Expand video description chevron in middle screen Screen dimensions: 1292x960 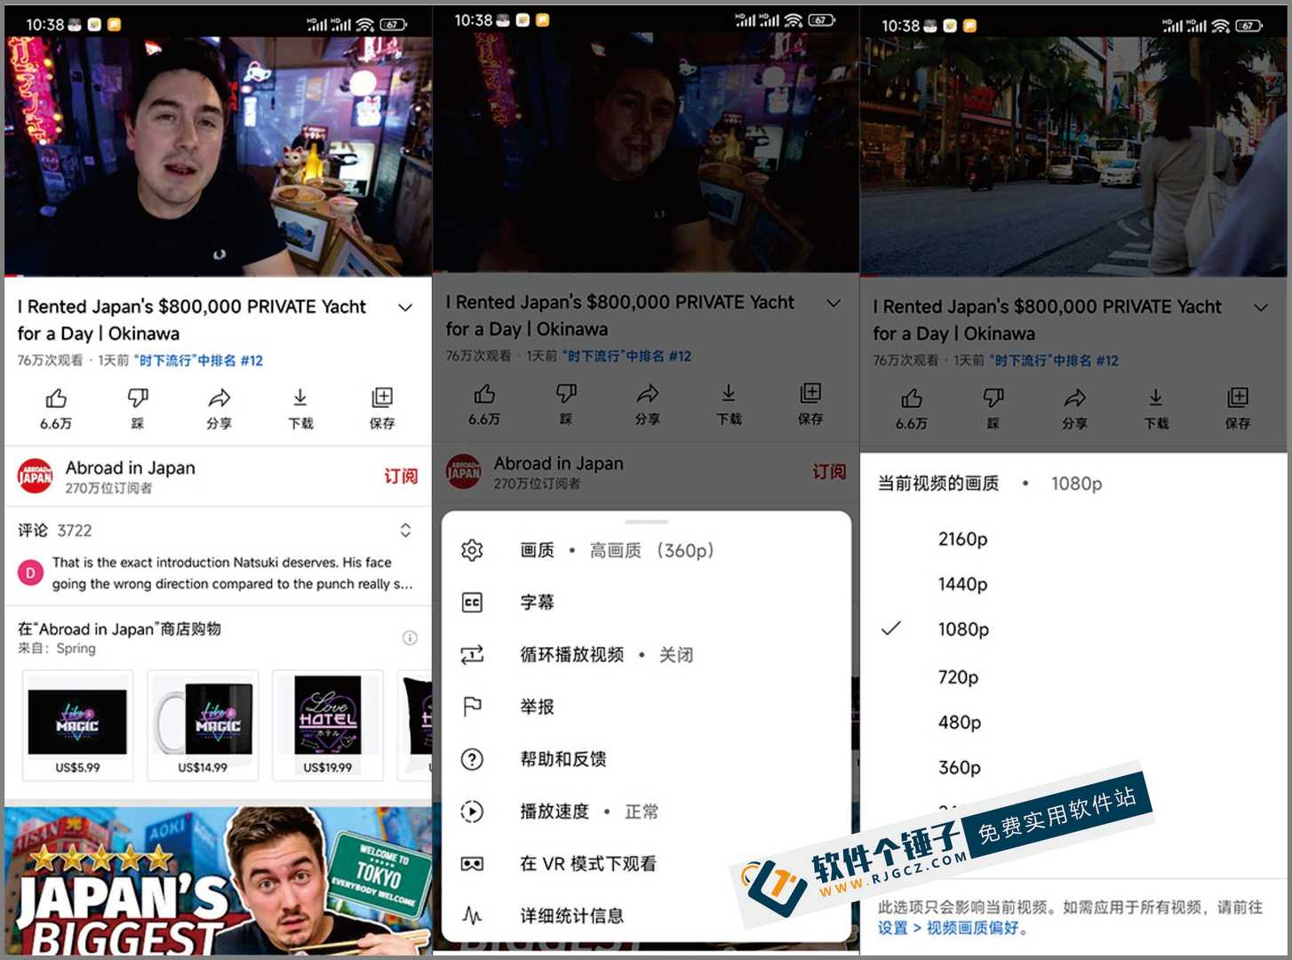[x=833, y=303]
